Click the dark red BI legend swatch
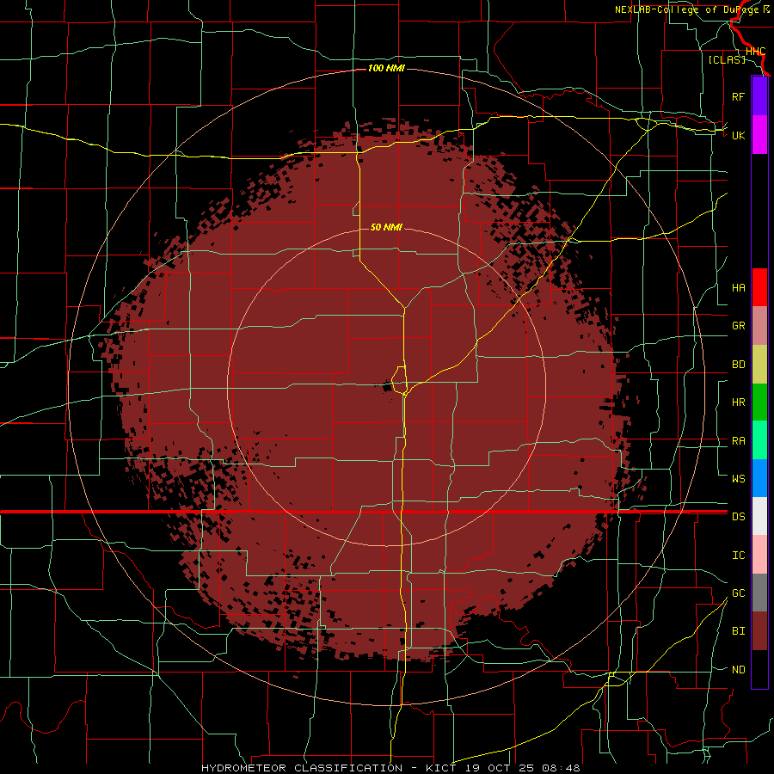This screenshot has height=774, width=774. (x=759, y=631)
